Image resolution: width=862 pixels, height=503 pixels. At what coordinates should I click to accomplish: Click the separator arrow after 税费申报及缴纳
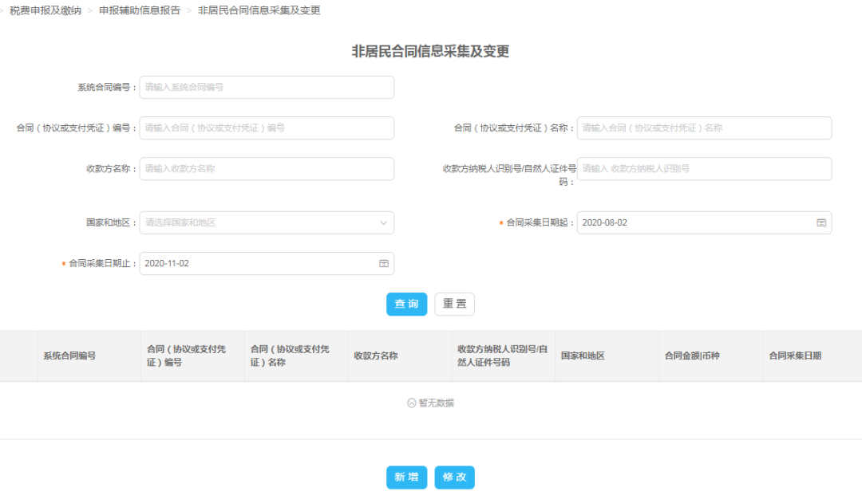(88, 11)
